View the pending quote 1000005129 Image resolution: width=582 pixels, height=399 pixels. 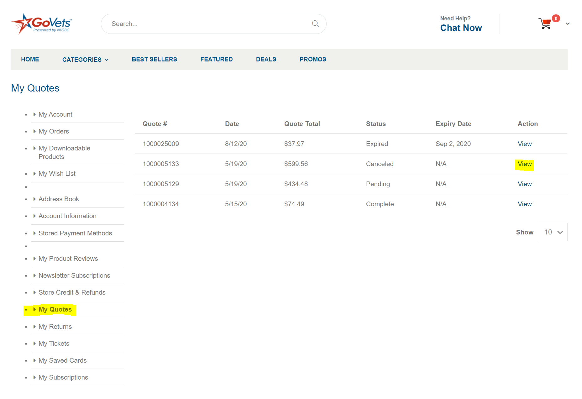[x=524, y=184]
